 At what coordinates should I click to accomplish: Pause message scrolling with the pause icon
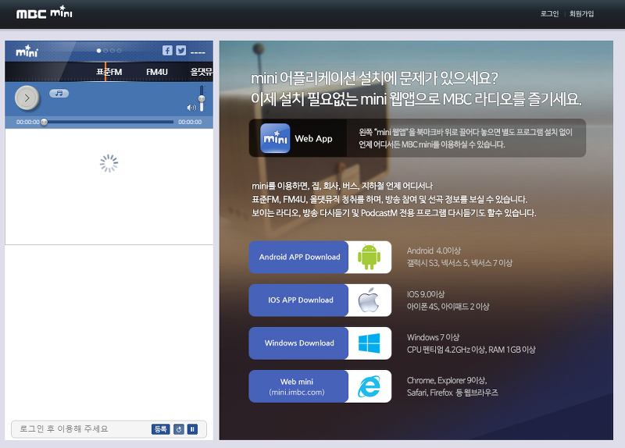192,429
